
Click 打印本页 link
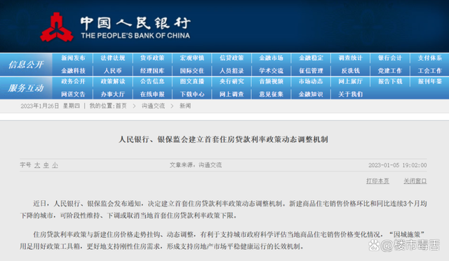click(x=377, y=181)
